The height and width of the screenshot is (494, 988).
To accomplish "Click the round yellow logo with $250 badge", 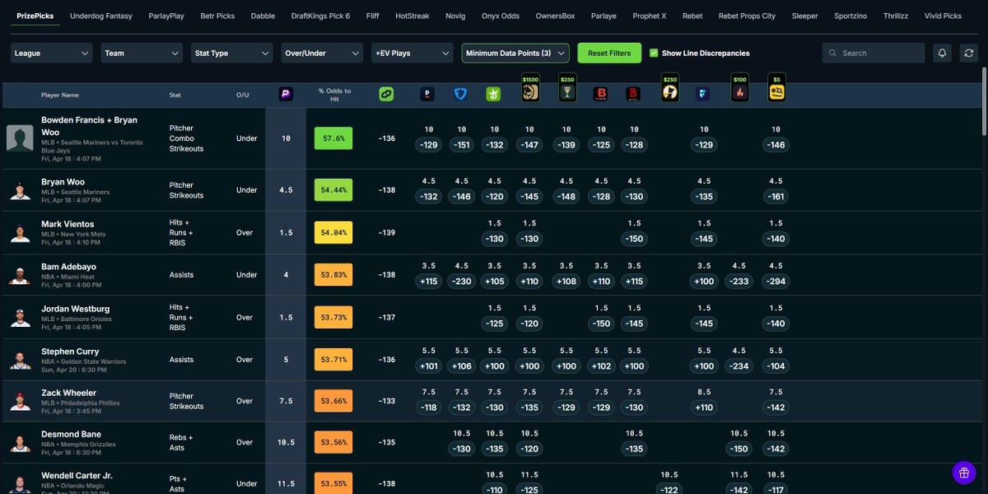I will pos(669,88).
